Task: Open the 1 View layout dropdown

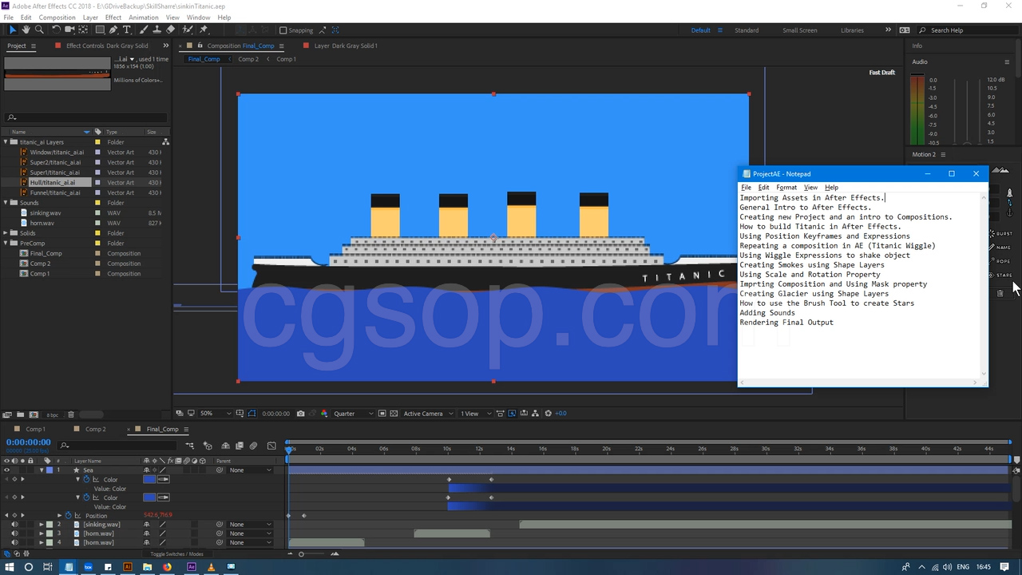Action: (474, 414)
